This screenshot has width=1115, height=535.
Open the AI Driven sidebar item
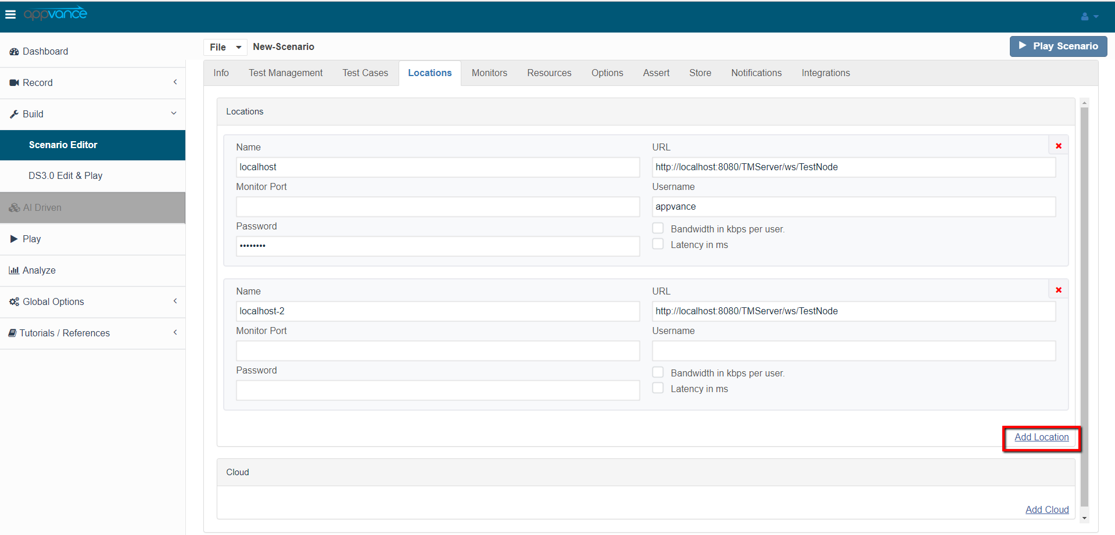point(42,208)
